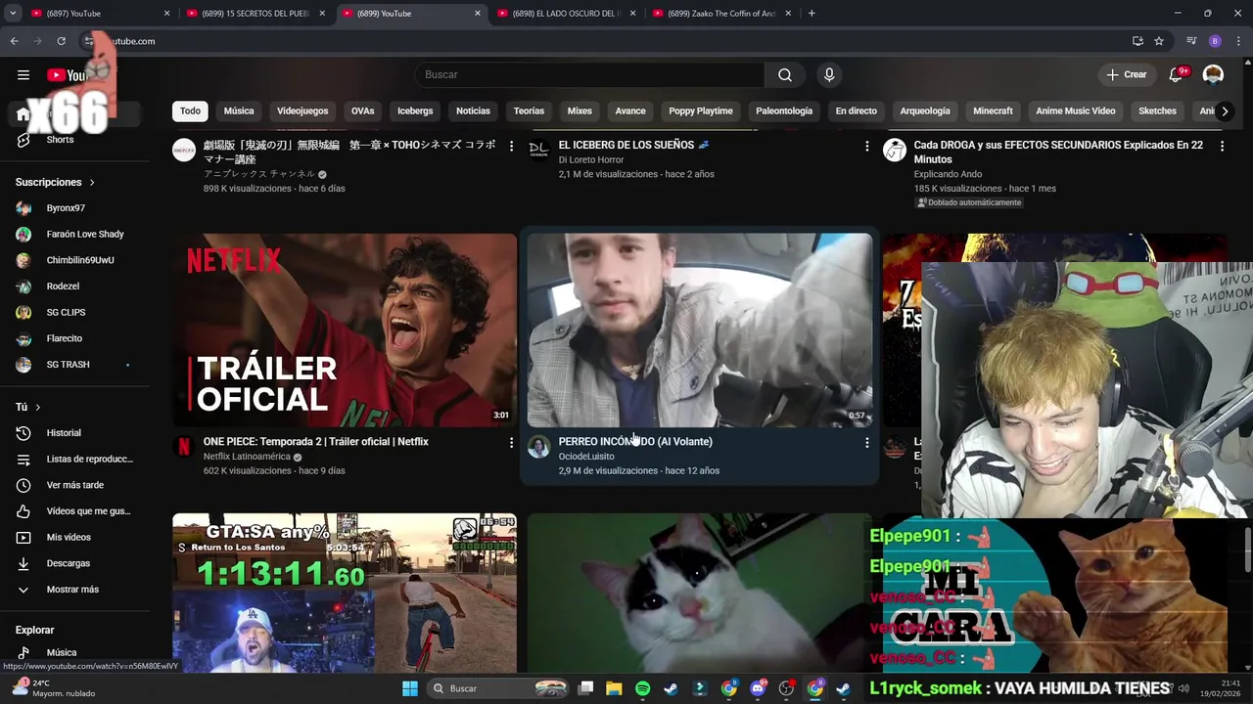
Task: Activate voice search microphone
Action: [829, 75]
